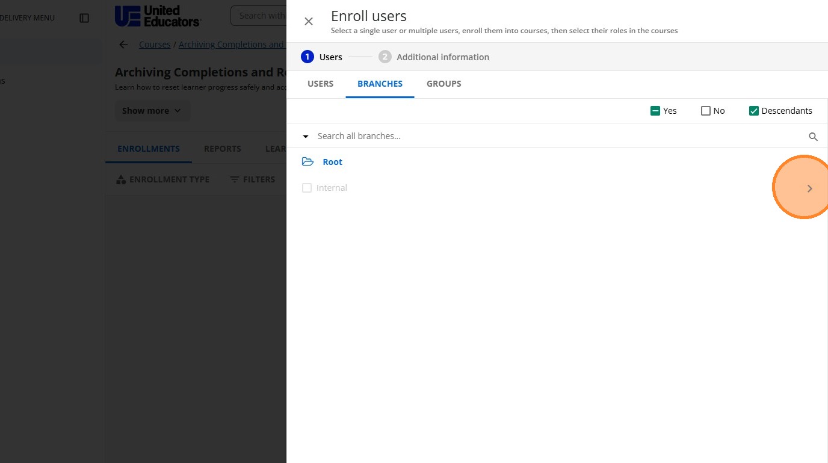Viewport: 828px width, 463px height.
Task: Open the Archiving Completions breadcrumb link
Action: (x=232, y=45)
